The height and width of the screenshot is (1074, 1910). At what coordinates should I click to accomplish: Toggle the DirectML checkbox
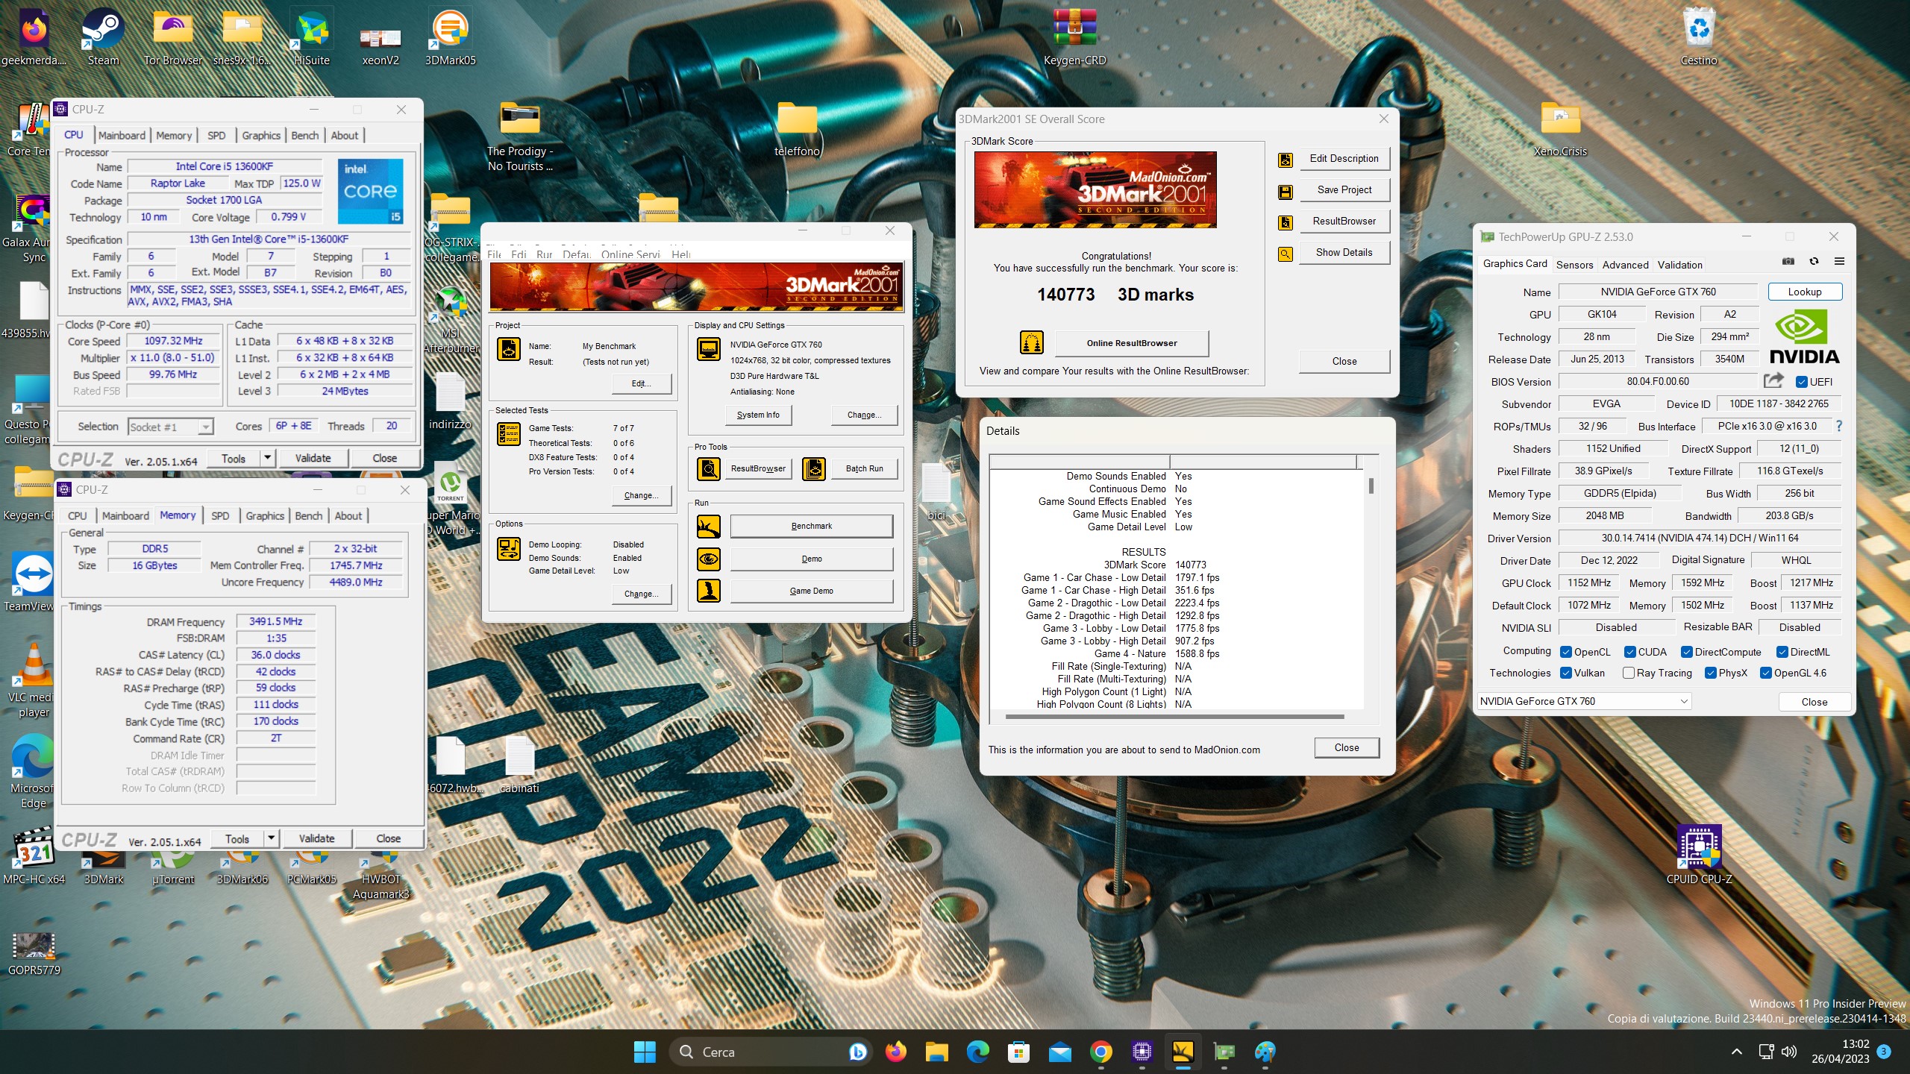point(1782,652)
